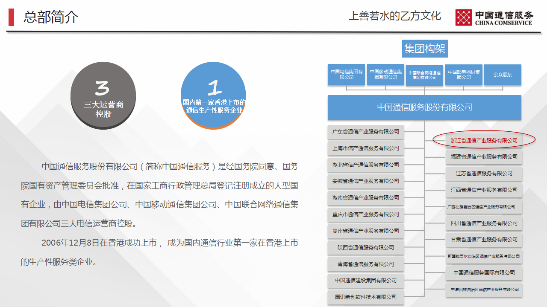Click the 中国邮电器材集团公司 box

pyautogui.click(x=464, y=75)
